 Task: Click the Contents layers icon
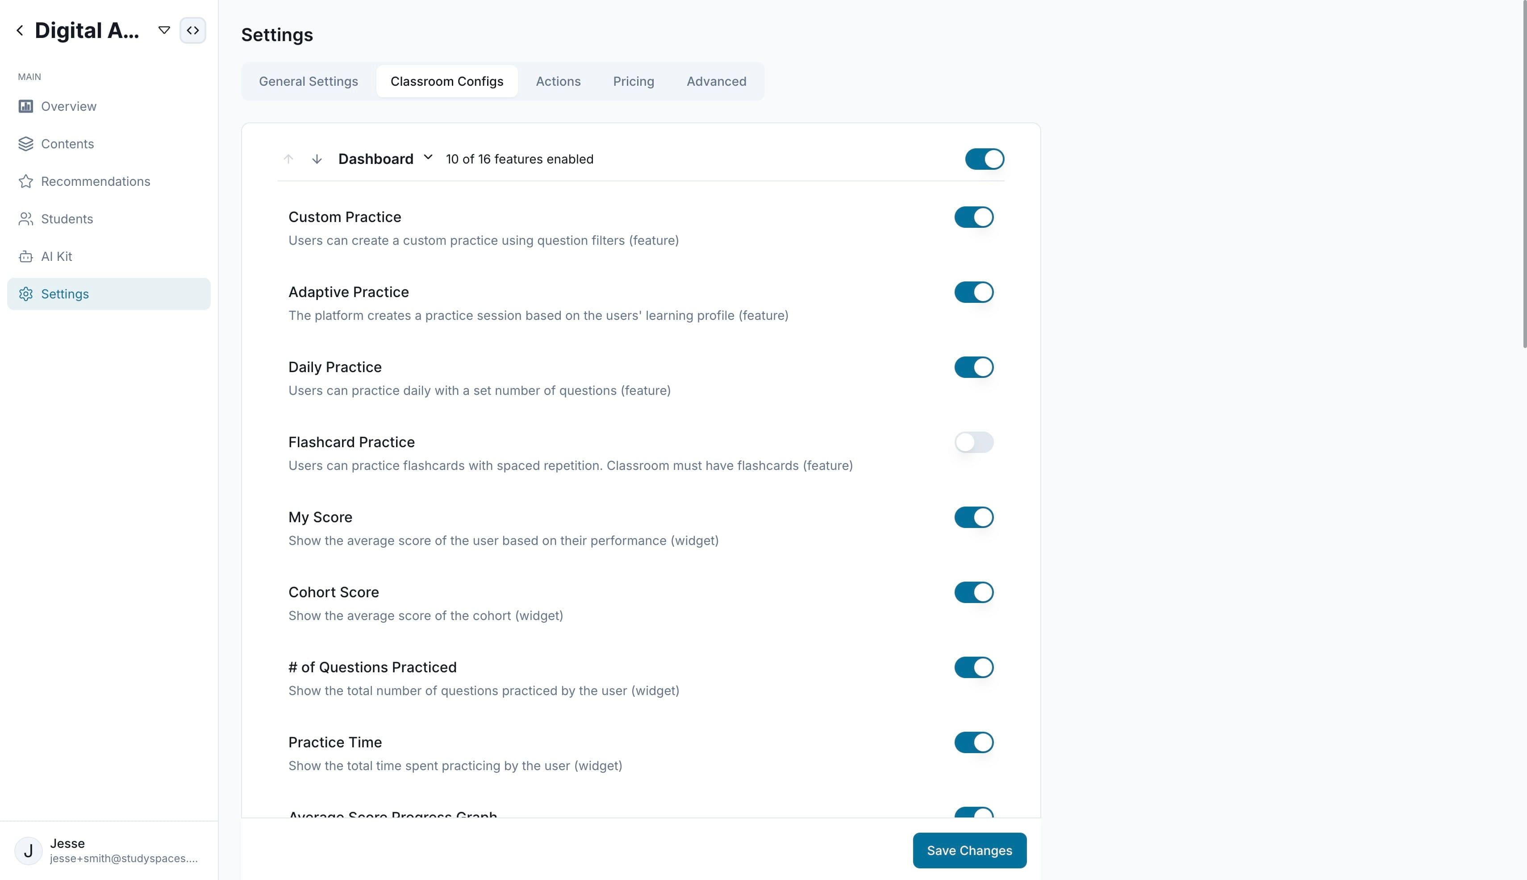click(25, 144)
